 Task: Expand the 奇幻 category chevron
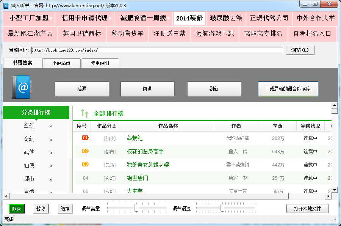point(50,140)
